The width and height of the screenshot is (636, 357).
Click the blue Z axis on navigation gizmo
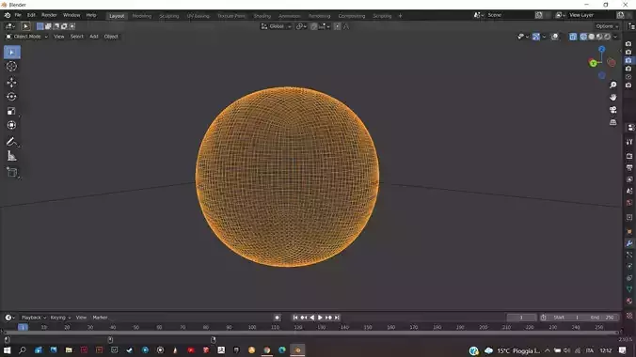[x=601, y=49]
